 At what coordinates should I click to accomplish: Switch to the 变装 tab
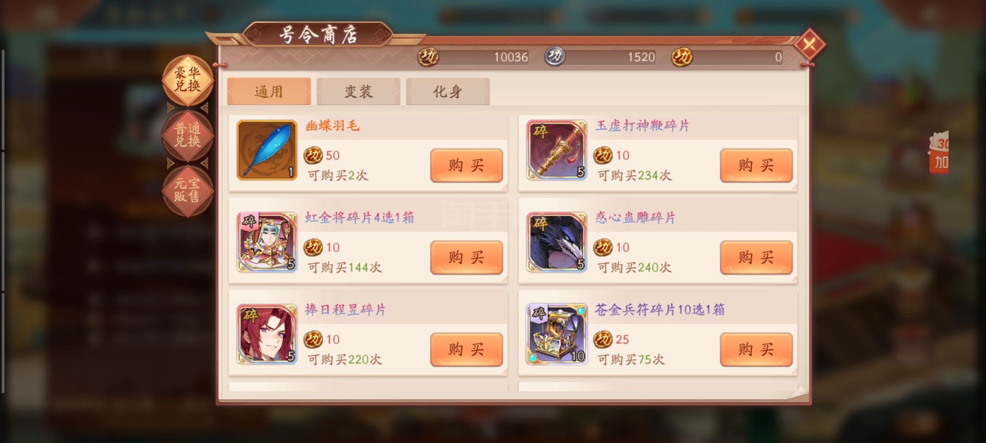358,91
